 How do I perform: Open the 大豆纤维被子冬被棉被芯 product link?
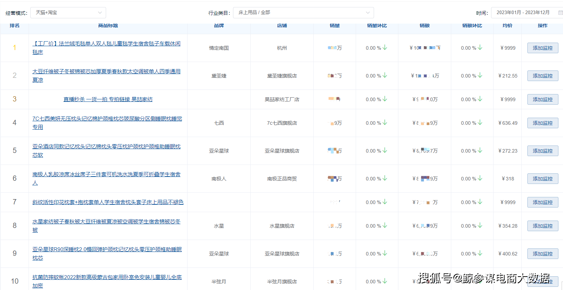pos(106,76)
